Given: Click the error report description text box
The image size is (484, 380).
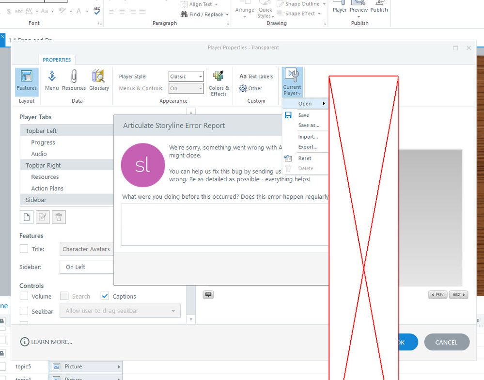Looking at the screenshot, I should click(225, 224).
